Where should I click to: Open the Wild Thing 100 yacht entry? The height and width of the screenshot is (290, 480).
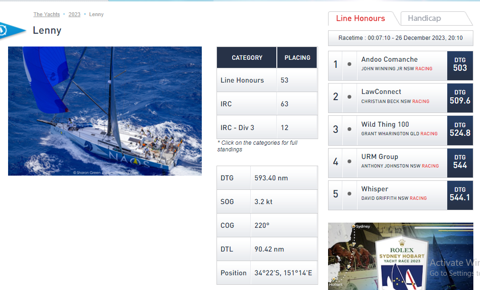coord(385,124)
